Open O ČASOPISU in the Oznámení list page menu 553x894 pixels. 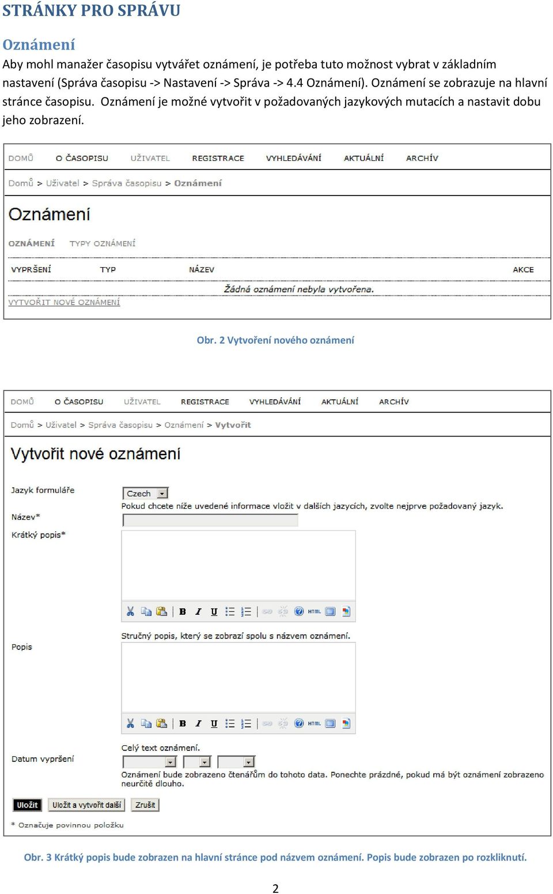[x=82, y=158]
